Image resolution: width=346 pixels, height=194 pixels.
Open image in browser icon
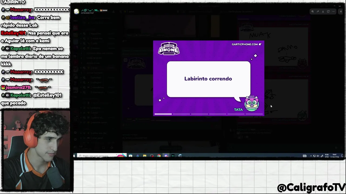click(x=328, y=11)
